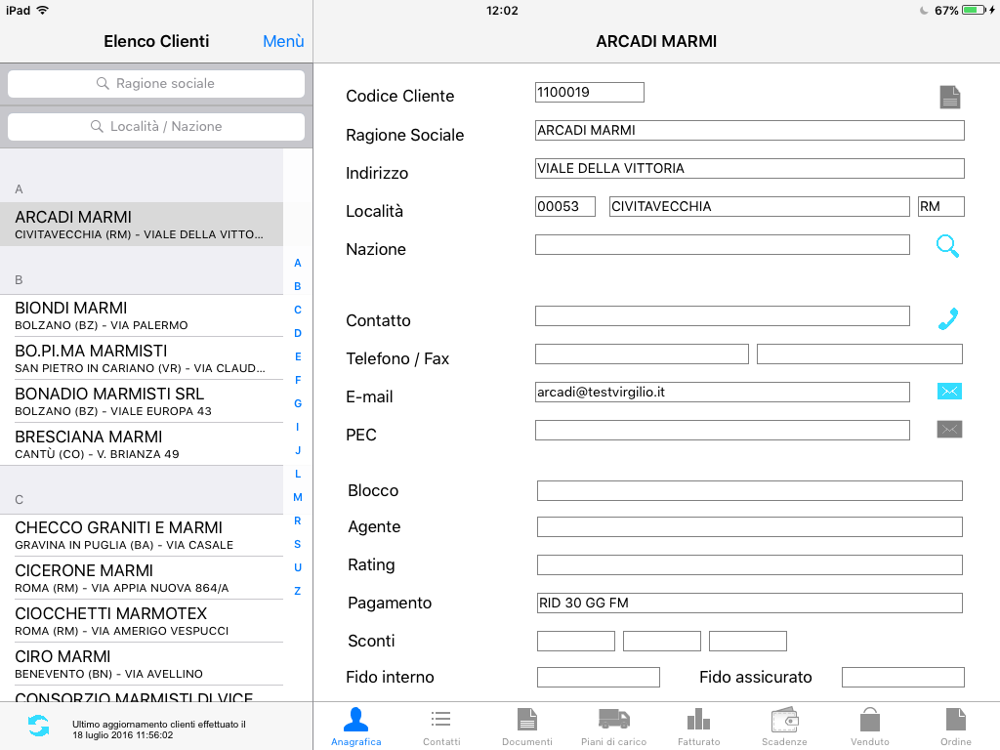
Task: Jump to letter S in index
Action: 297,544
